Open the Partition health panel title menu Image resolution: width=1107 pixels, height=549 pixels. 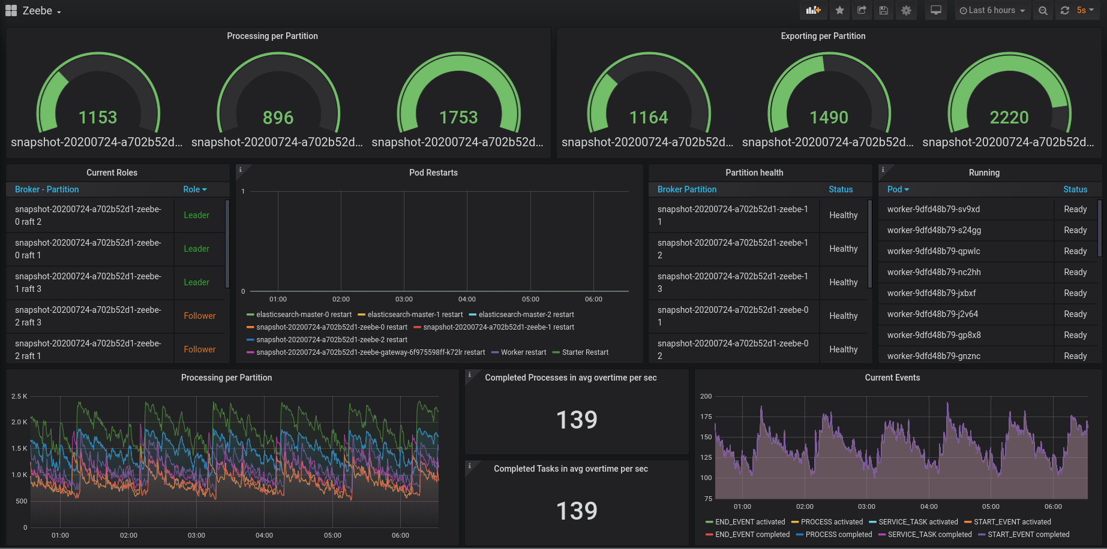coord(754,173)
